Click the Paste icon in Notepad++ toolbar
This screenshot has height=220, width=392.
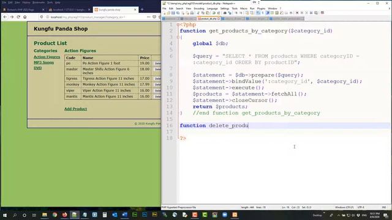(208, 13)
